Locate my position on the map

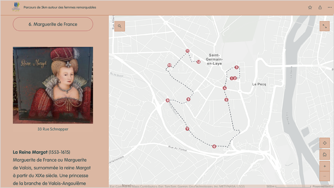click(x=325, y=143)
